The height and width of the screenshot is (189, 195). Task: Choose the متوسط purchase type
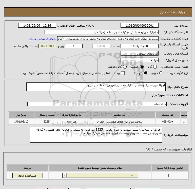[x=146, y=73]
